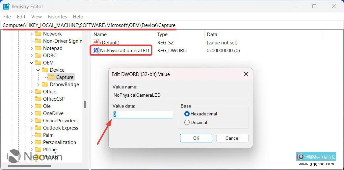
Task: Collapse the OEM key
Action: point(32,63)
